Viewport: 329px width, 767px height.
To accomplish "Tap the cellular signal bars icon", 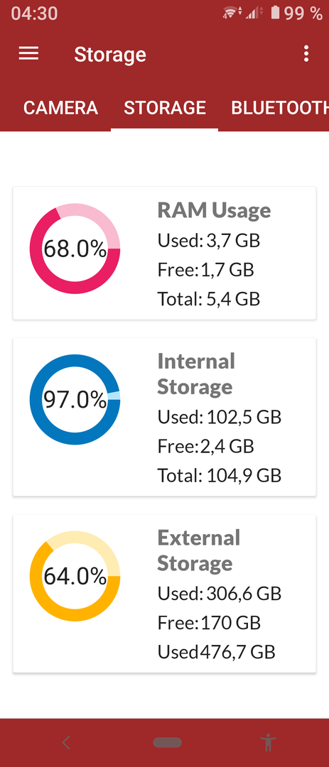I will tap(254, 13).
